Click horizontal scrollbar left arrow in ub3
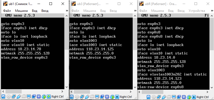This screenshot has width=214, height=100. click(72, 92)
